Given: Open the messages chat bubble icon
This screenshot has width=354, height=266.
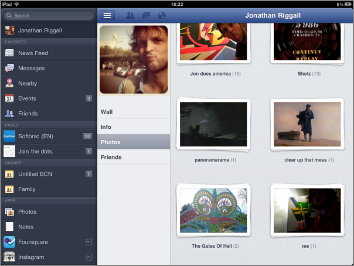Looking at the screenshot, I should [x=146, y=15].
